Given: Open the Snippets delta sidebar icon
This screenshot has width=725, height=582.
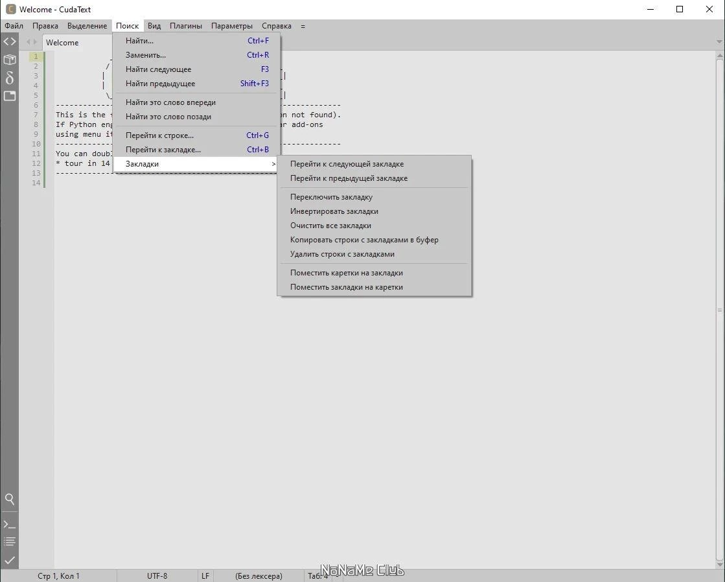Looking at the screenshot, I should (x=9, y=78).
